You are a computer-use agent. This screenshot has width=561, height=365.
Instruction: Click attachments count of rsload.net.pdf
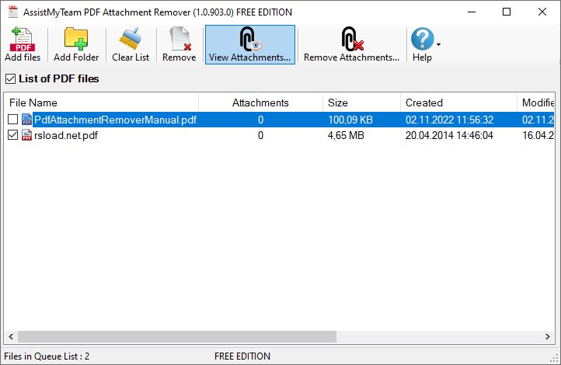(260, 135)
